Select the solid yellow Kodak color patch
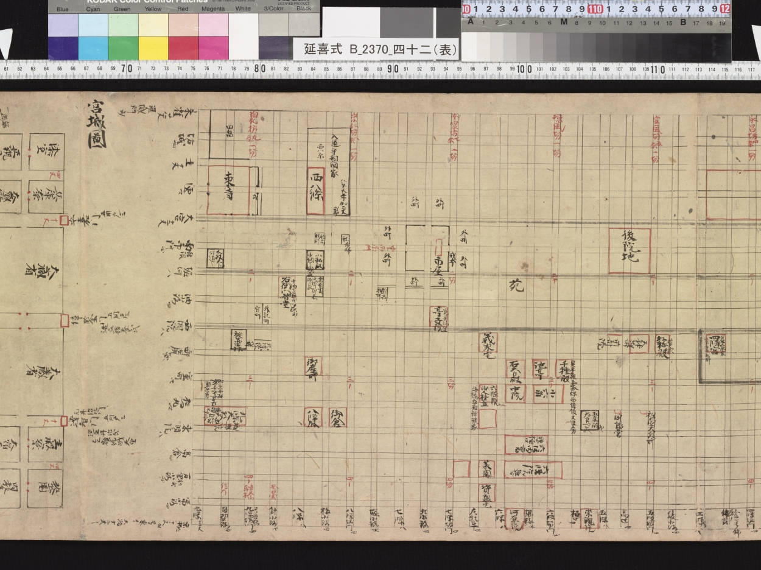Viewport: 761px width, 570px height. click(x=153, y=48)
